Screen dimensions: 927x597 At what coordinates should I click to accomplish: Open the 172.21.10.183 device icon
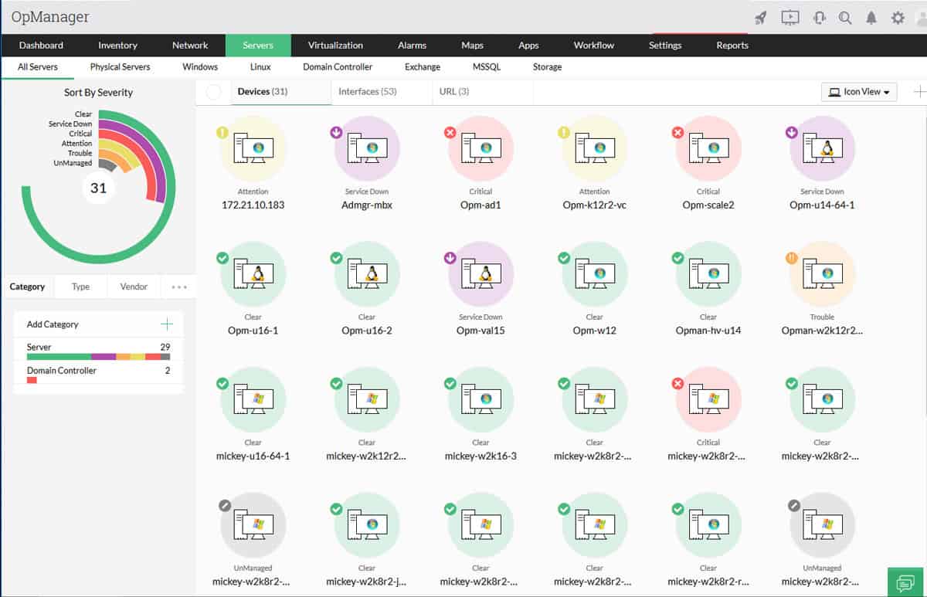[253, 149]
